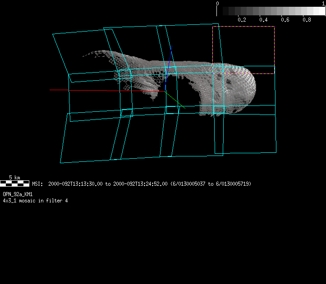Select start time 2000-092T13:13:30.00

coord(75,184)
